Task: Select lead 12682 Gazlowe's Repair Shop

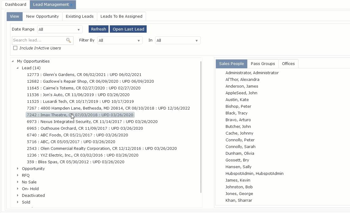Action: pos(91,81)
